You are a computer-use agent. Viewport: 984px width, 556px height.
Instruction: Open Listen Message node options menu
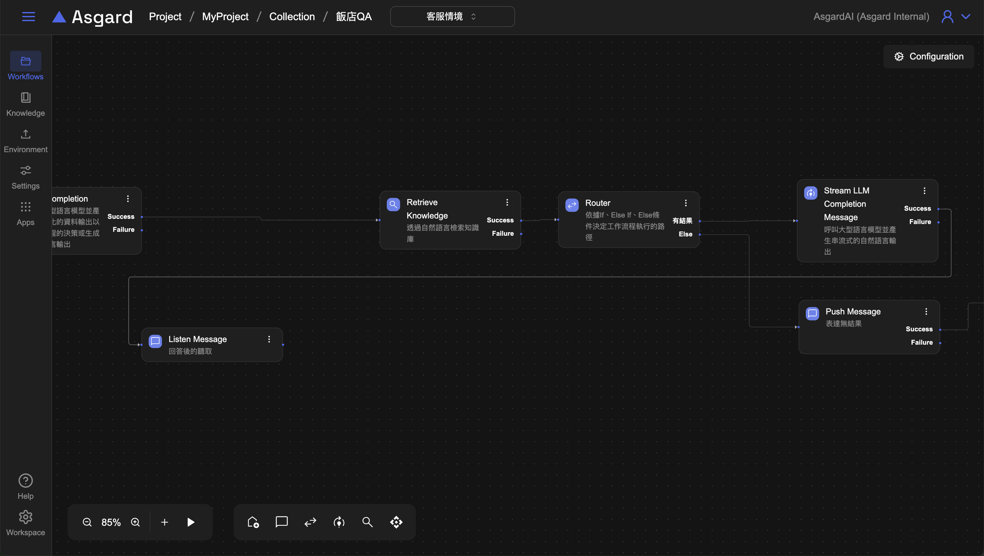269,339
